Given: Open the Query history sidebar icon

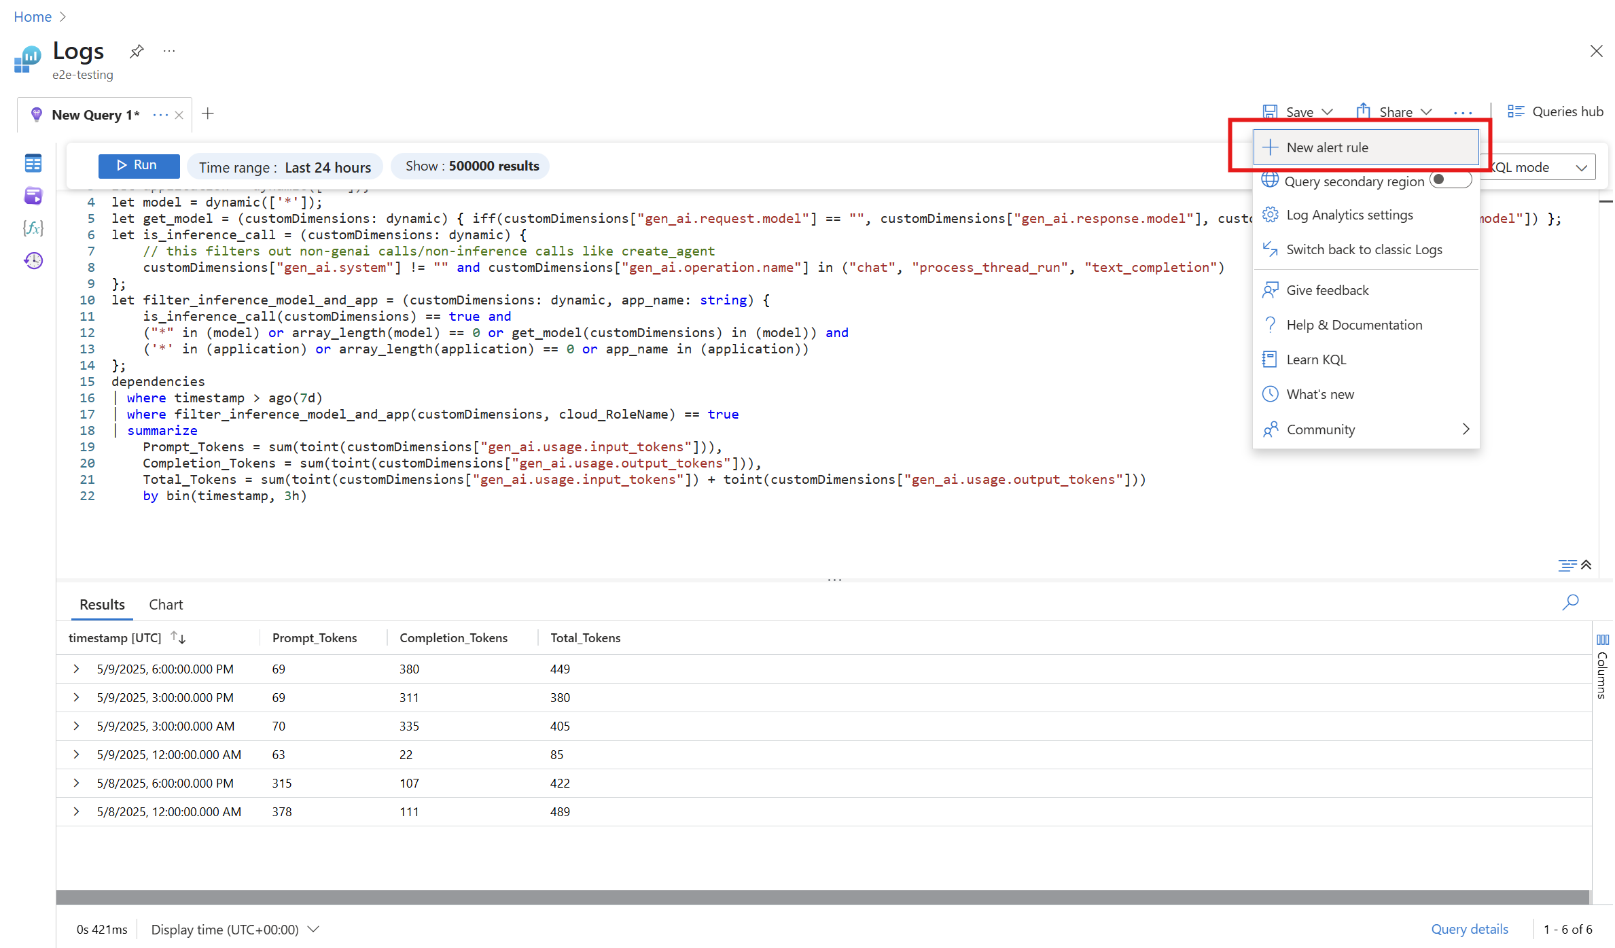Looking at the screenshot, I should 33,260.
